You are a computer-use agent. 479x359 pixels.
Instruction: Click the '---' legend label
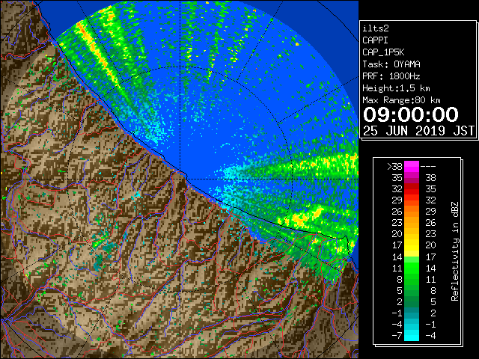point(428,167)
